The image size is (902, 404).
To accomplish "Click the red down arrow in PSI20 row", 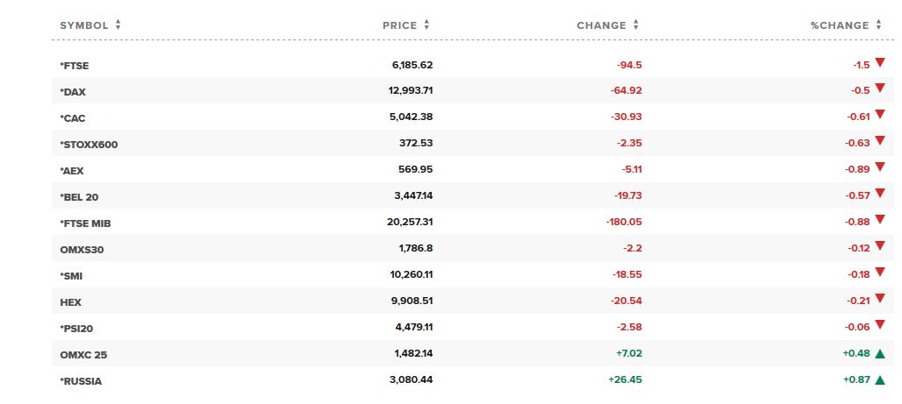I will pos(879,325).
